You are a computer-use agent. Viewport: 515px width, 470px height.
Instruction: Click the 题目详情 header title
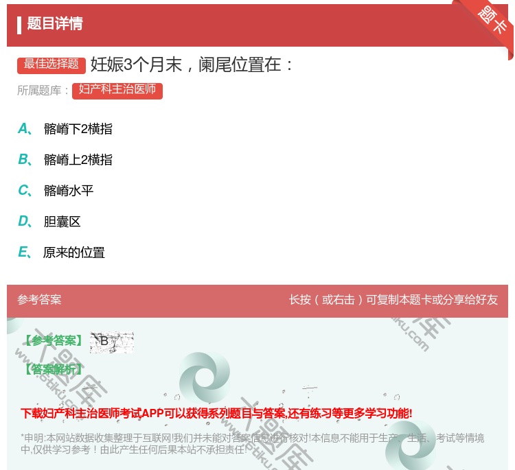pos(54,23)
